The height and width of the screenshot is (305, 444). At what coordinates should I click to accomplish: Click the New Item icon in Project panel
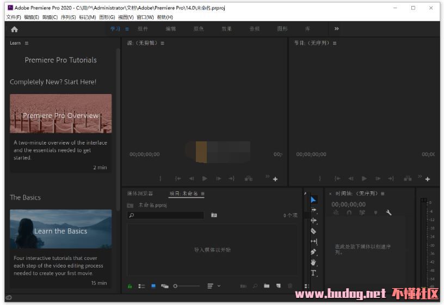[x=279, y=286]
